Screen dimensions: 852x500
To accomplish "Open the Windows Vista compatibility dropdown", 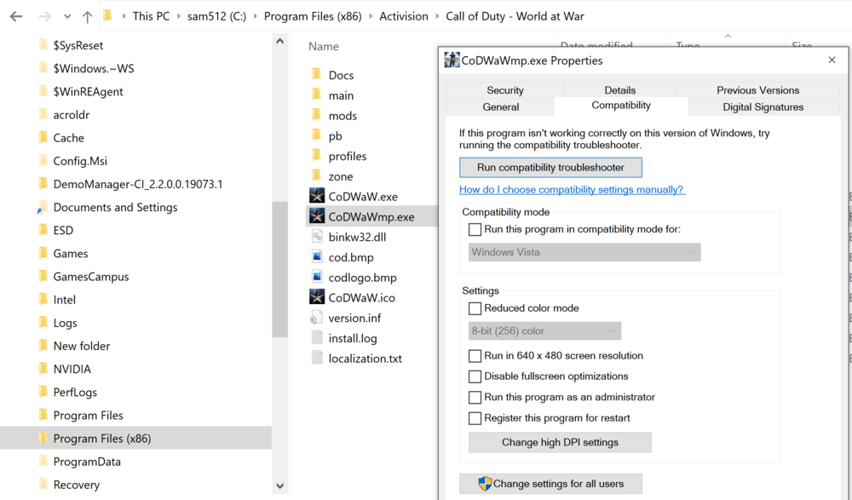I will pos(584,252).
